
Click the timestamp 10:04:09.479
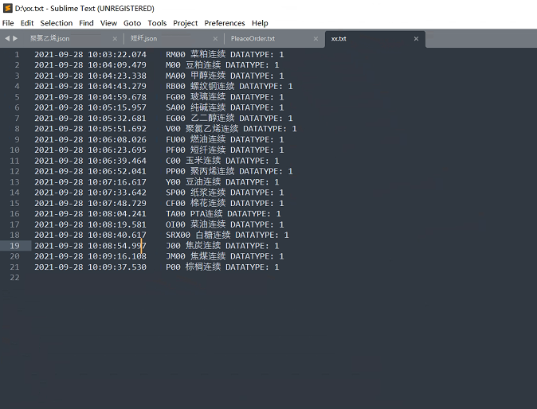click(117, 65)
